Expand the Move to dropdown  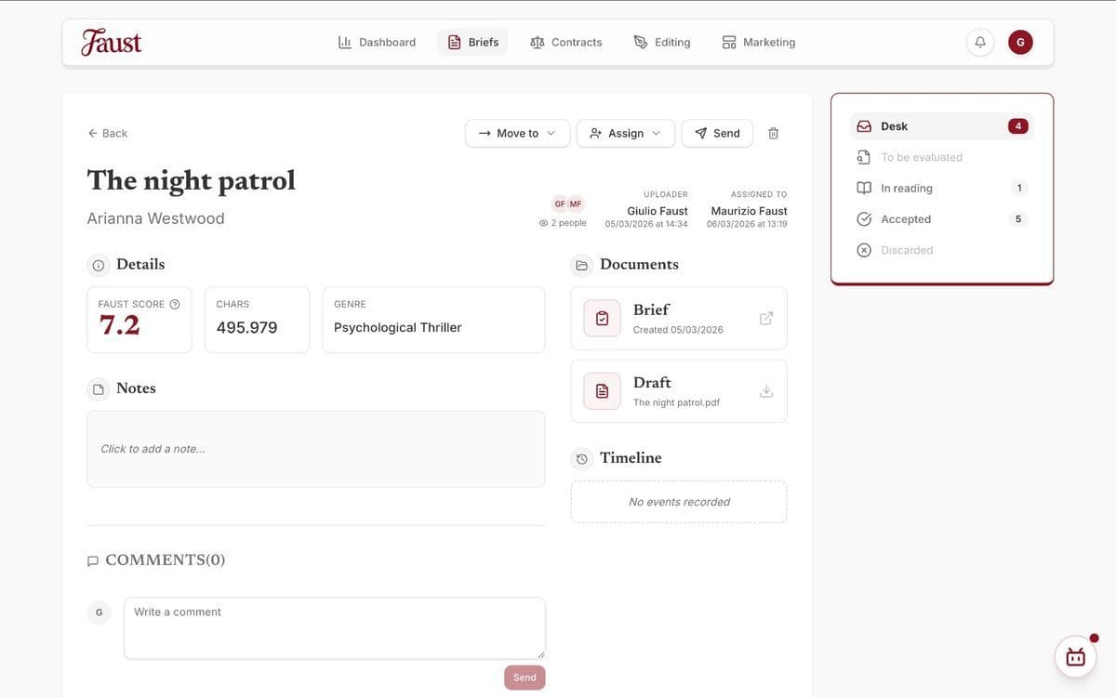pyautogui.click(x=517, y=134)
